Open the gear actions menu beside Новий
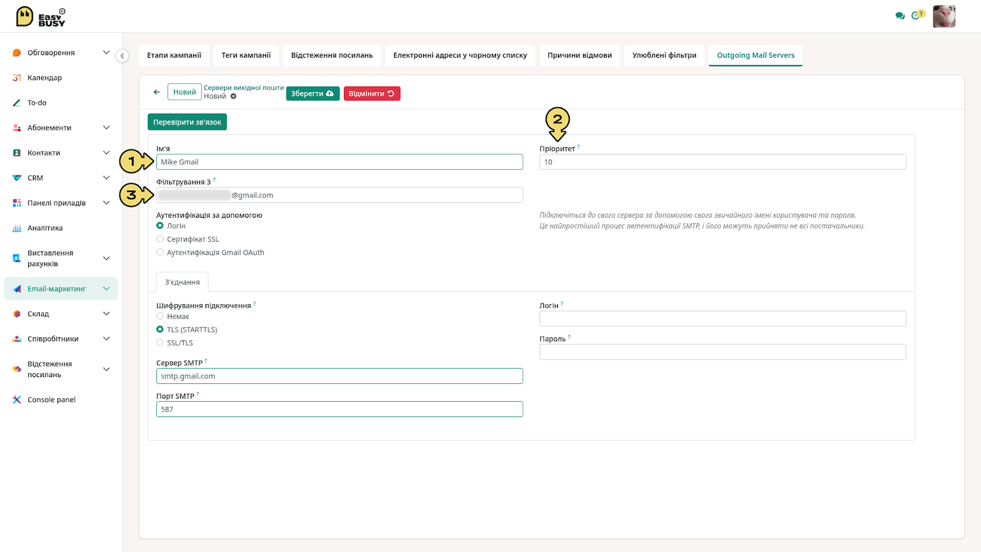Viewport: 981px width, 552px height. pos(234,96)
